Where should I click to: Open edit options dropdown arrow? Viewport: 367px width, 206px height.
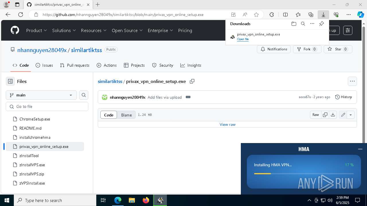tap(351, 115)
